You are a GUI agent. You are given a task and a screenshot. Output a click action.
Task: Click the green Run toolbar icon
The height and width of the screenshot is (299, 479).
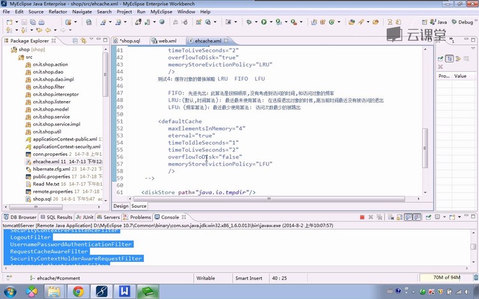[264, 22]
